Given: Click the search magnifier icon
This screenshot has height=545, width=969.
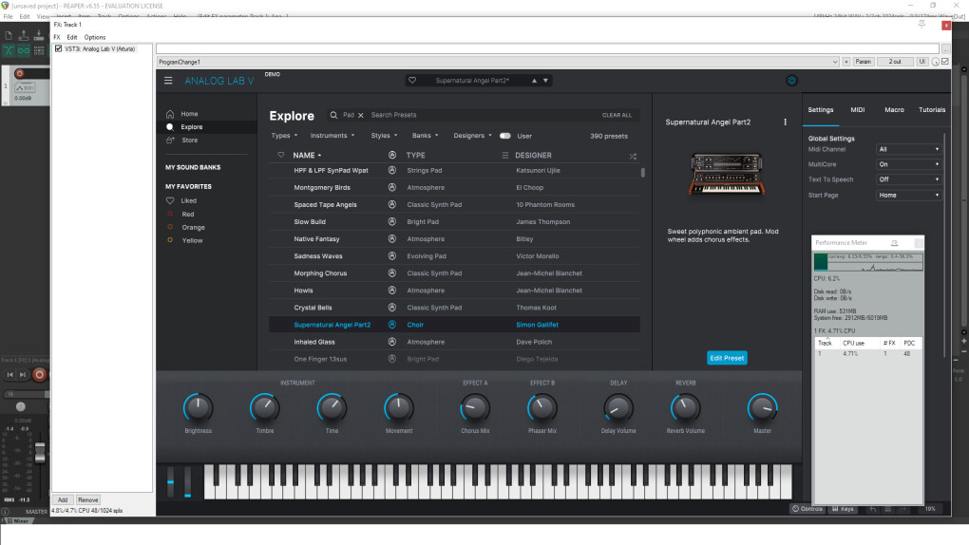Looking at the screenshot, I should point(333,115).
